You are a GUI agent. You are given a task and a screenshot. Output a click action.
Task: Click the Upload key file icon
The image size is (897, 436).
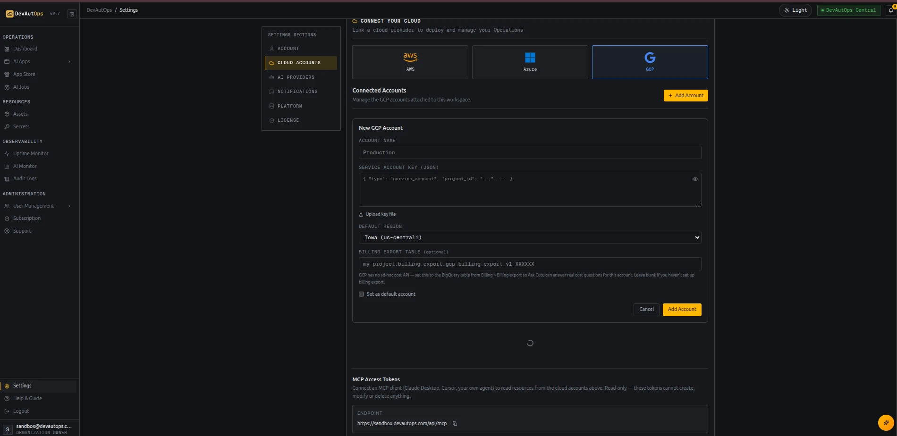coord(361,214)
